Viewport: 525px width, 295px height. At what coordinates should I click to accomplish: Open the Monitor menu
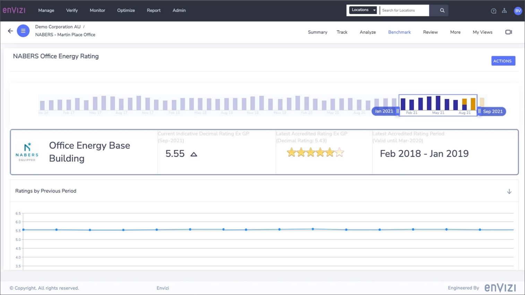(x=97, y=10)
